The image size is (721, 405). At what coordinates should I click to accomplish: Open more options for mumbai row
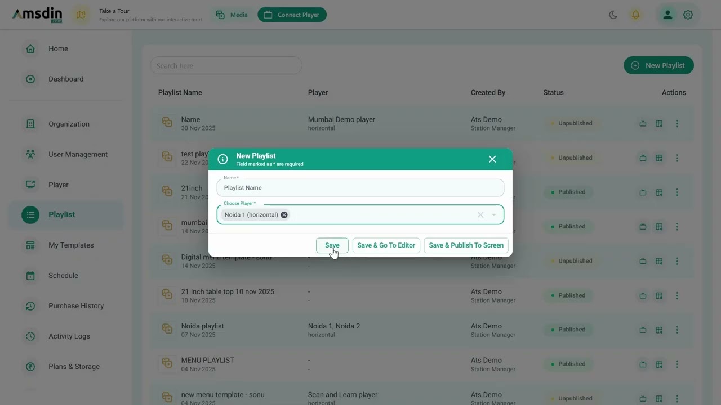pyautogui.click(x=677, y=227)
